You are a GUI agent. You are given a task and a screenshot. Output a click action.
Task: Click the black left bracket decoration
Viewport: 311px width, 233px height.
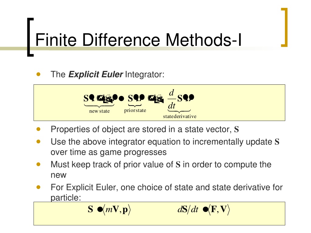click(30, 37)
